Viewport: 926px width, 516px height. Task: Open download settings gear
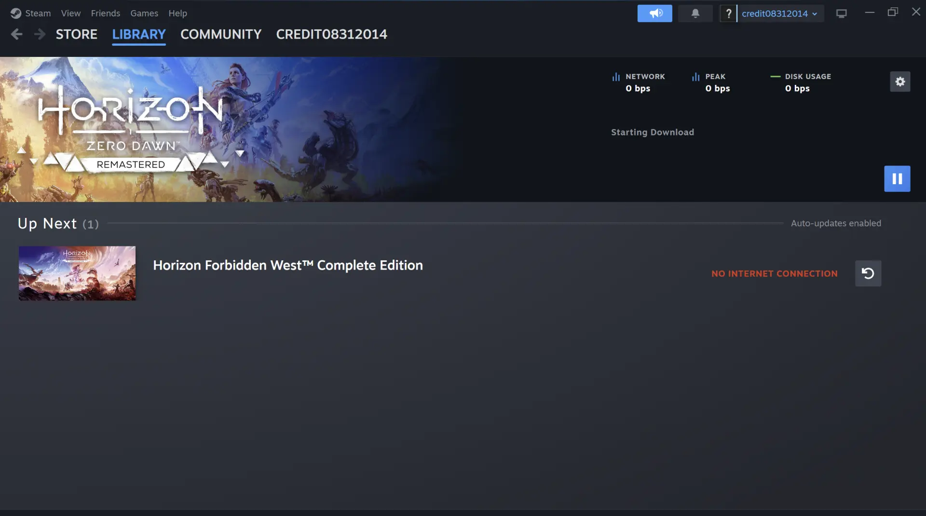tap(900, 81)
